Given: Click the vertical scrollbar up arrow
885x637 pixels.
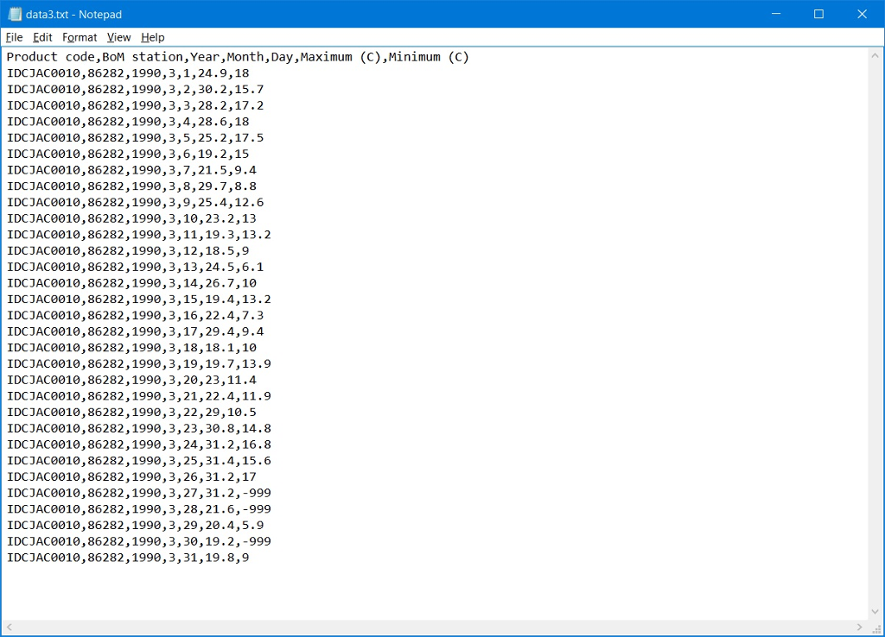Looking at the screenshot, I should coord(874,56).
